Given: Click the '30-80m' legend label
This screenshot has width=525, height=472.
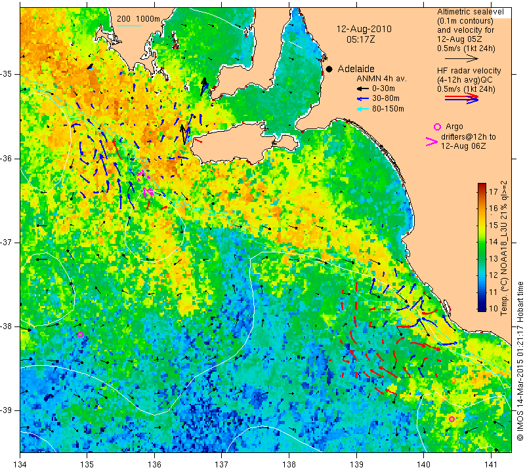Looking at the screenshot, I should click(x=386, y=99).
